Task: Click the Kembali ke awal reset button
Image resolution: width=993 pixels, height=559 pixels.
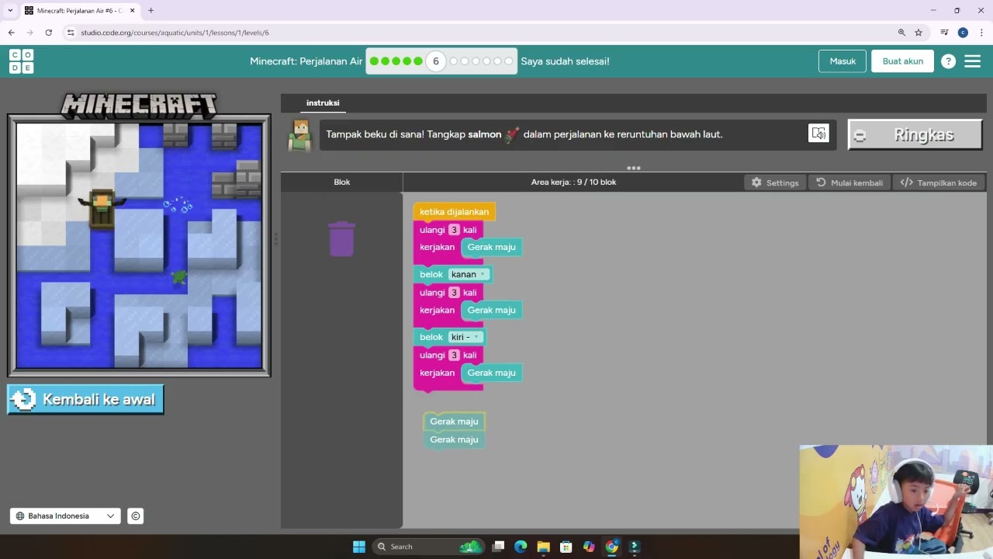Action: pos(85,399)
